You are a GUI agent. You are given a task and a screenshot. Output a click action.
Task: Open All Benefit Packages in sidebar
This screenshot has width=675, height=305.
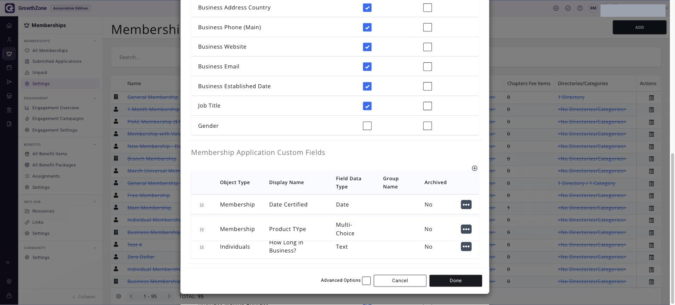click(54, 165)
